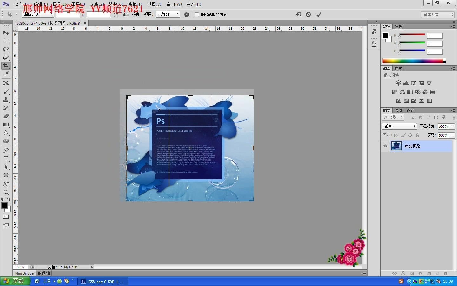457x286 pixels.
Task: Select the Clone Stamp tool
Action: 6,100
